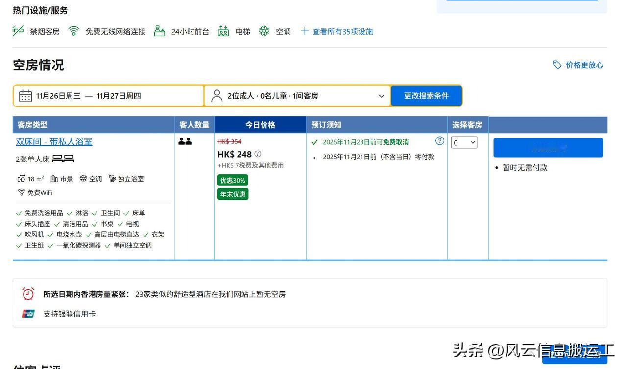The width and height of the screenshot is (626, 369).
Task: Click the 暂时无需付款 text
Action: point(525,168)
